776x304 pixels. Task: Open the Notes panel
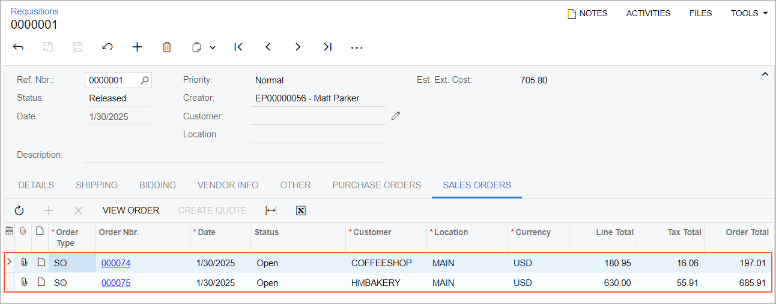587,13
